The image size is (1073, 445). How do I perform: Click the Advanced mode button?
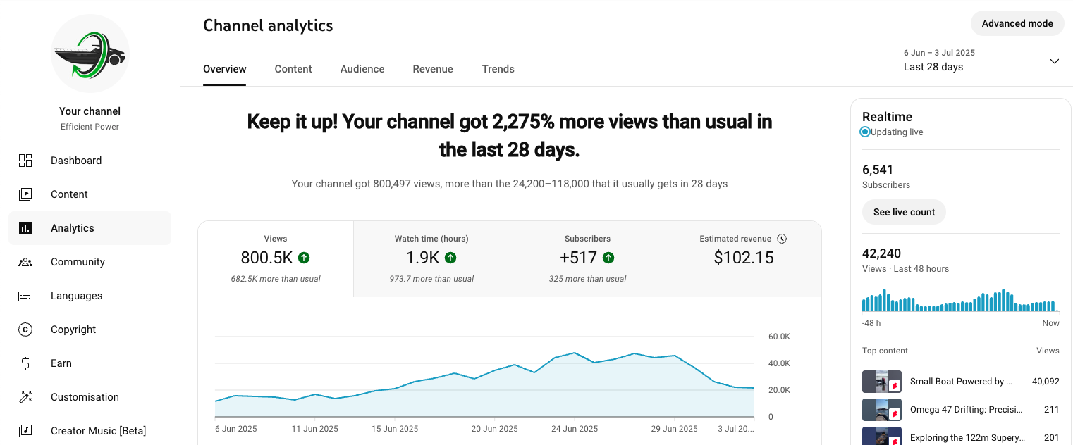(1017, 23)
